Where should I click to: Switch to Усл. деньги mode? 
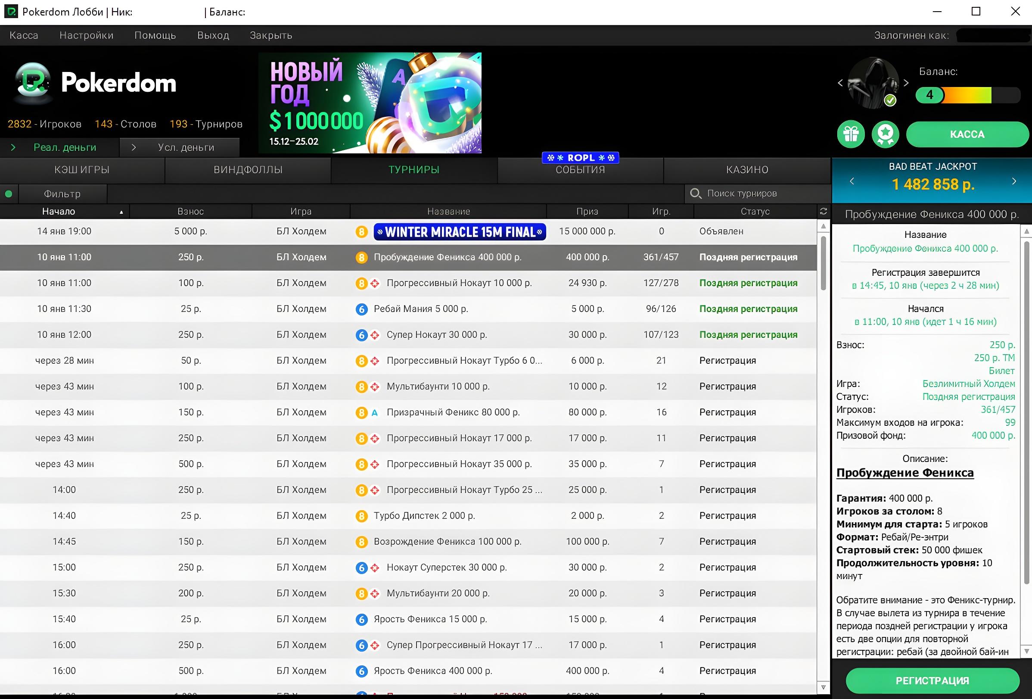click(180, 147)
